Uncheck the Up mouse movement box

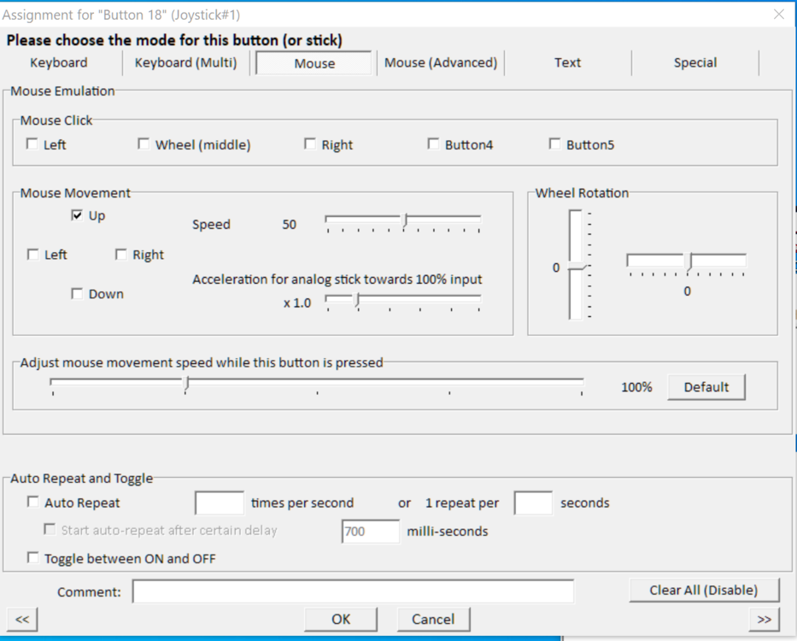pos(77,215)
